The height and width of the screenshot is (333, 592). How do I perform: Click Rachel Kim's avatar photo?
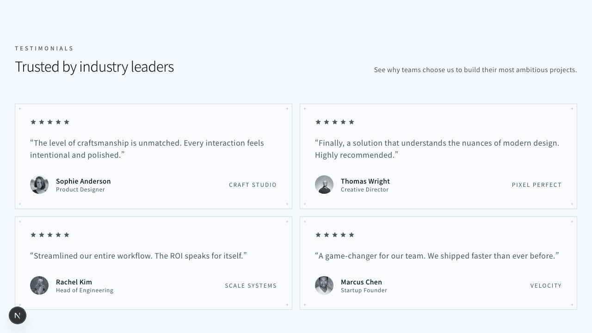[39, 286]
